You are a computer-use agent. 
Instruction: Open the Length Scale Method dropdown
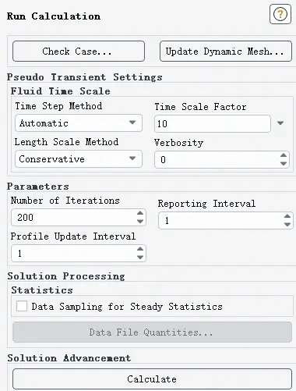pos(79,158)
